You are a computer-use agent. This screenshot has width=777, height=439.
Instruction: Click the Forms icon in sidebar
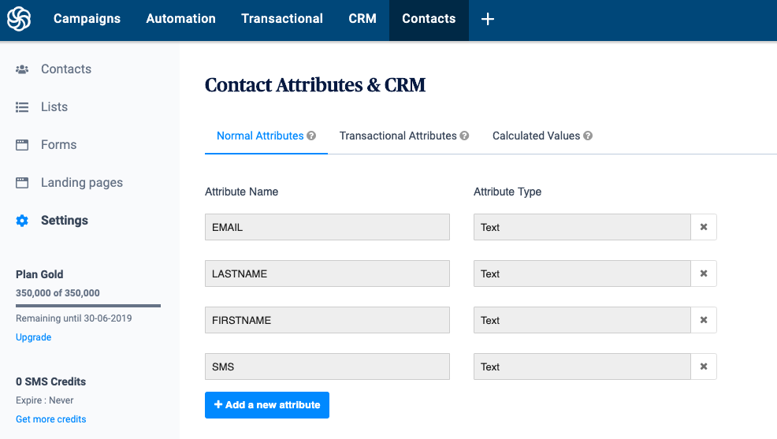[22, 145]
